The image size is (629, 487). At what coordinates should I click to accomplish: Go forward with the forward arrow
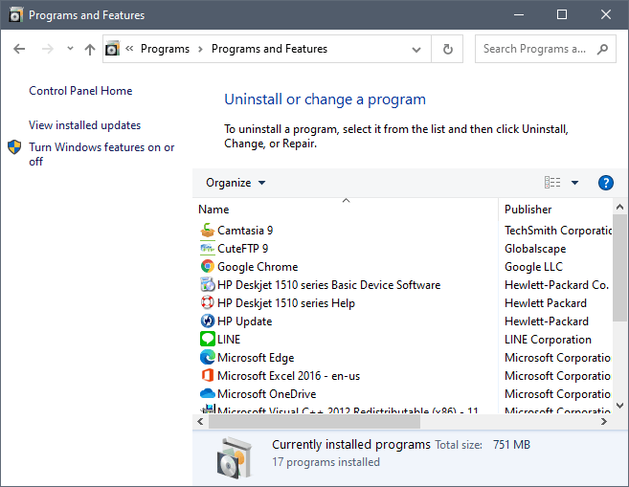coord(47,49)
